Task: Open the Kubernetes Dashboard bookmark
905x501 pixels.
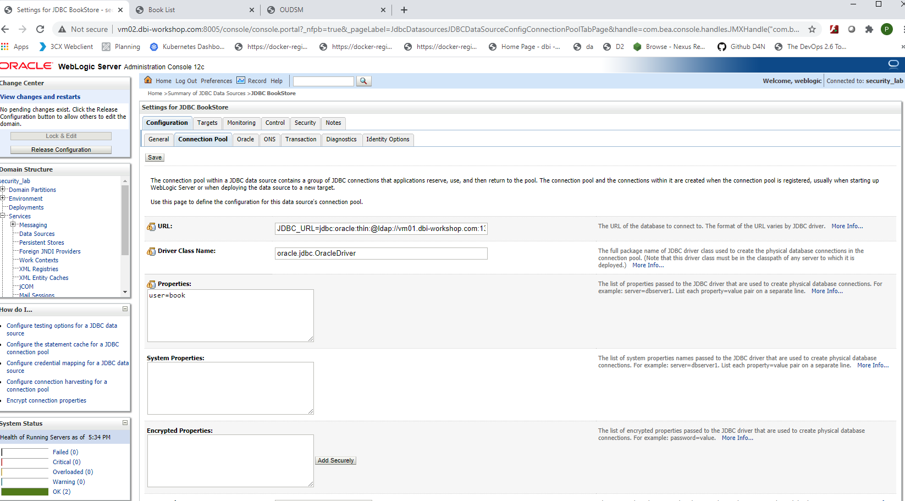Action: tap(187, 47)
